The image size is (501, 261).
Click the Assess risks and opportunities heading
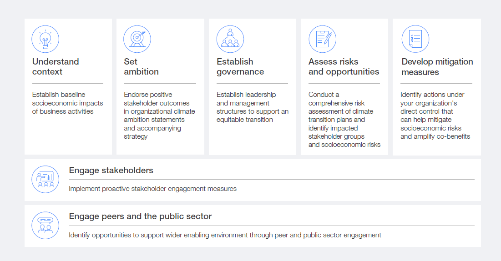[344, 66]
